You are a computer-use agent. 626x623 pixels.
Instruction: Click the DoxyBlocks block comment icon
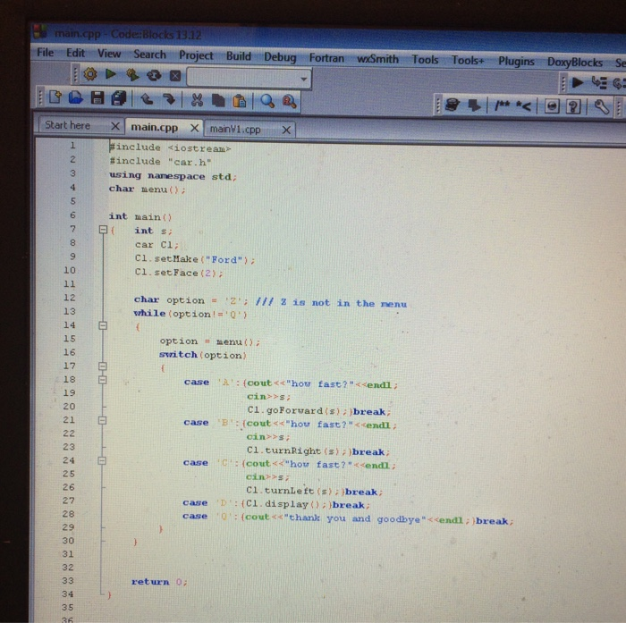[502, 105]
